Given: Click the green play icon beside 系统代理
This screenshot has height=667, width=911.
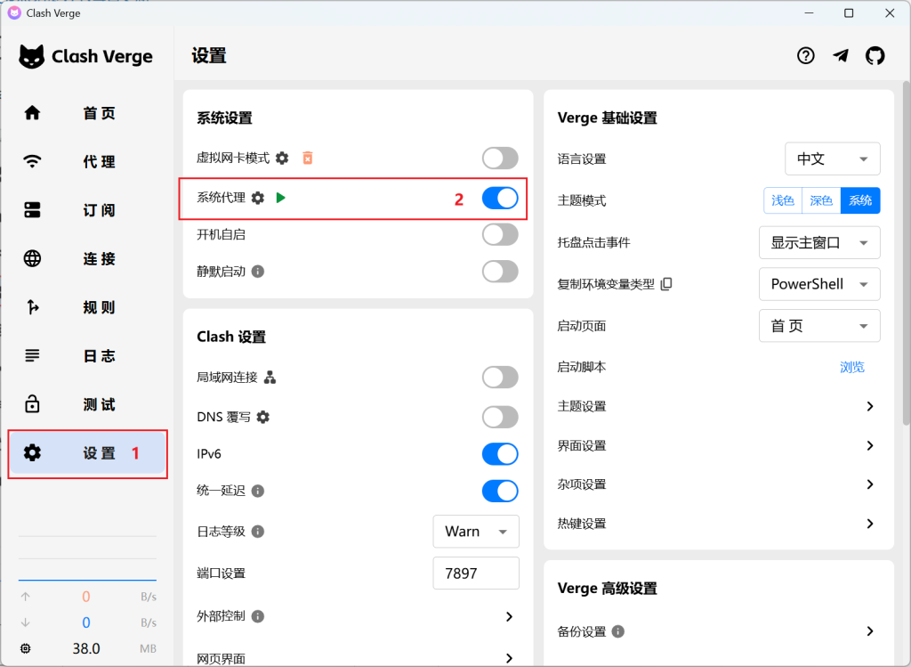Looking at the screenshot, I should (281, 198).
